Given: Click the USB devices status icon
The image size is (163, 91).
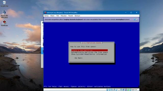Looking at the screenshot, I should tap(117, 90).
